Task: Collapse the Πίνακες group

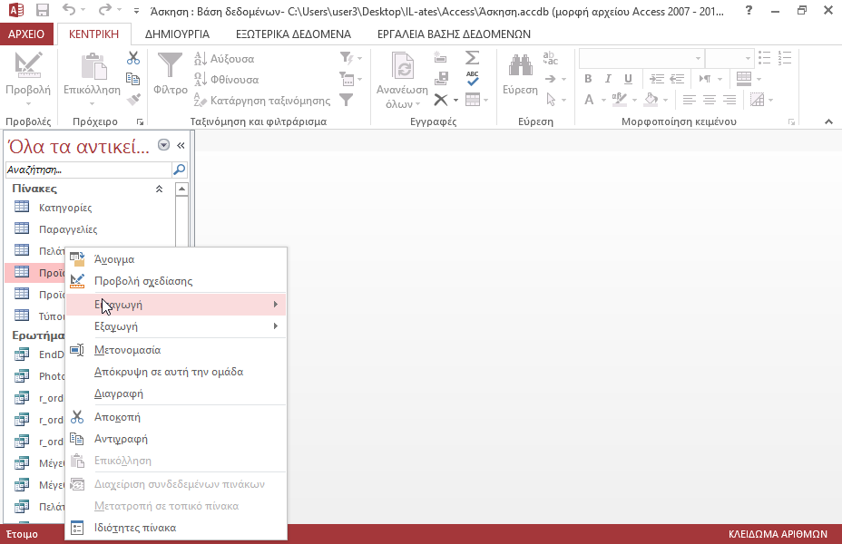Action: point(159,189)
